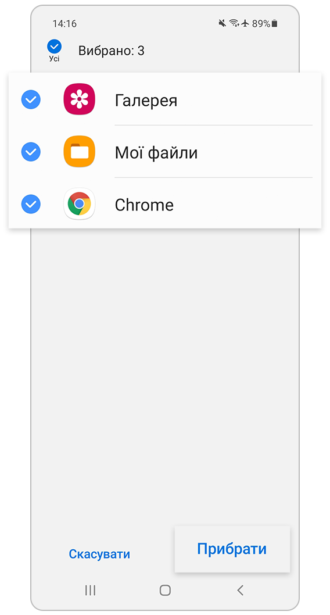Screen dimensions: 330x615
Task: Select the Галерея list entry label
Action: pos(146,101)
